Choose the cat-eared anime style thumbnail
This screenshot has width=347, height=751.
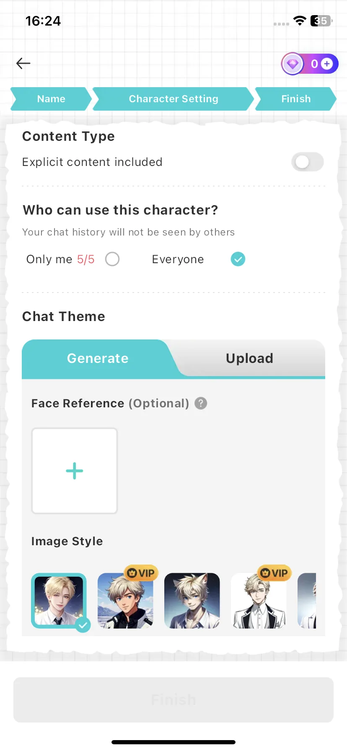[x=192, y=601]
